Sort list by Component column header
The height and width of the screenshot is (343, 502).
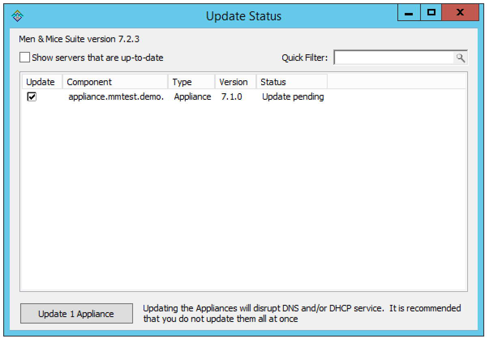click(x=115, y=82)
